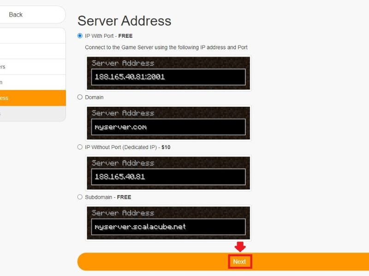
Task: Click the 'Subdomain - FREE' label
Action: (x=108, y=197)
